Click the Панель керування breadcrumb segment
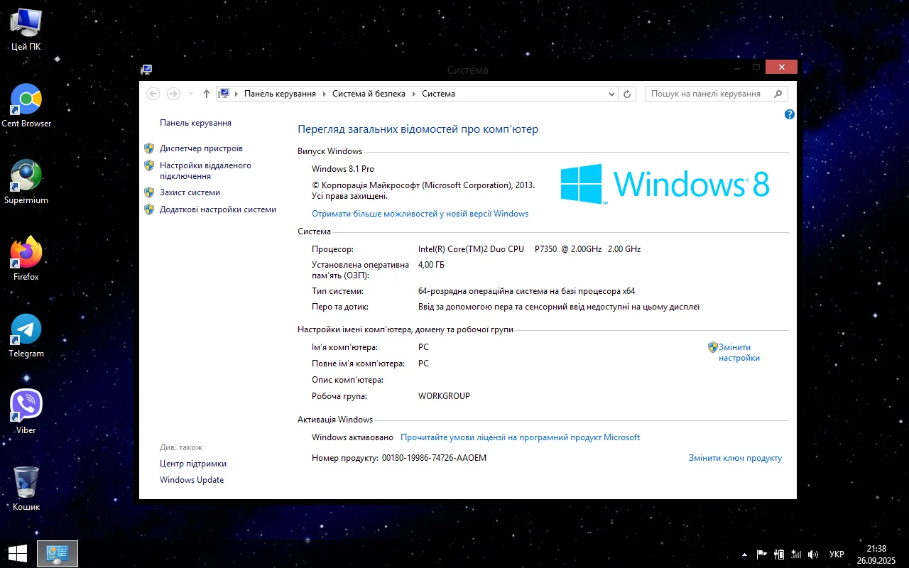Viewport: 909px width, 568px height. 280,94
